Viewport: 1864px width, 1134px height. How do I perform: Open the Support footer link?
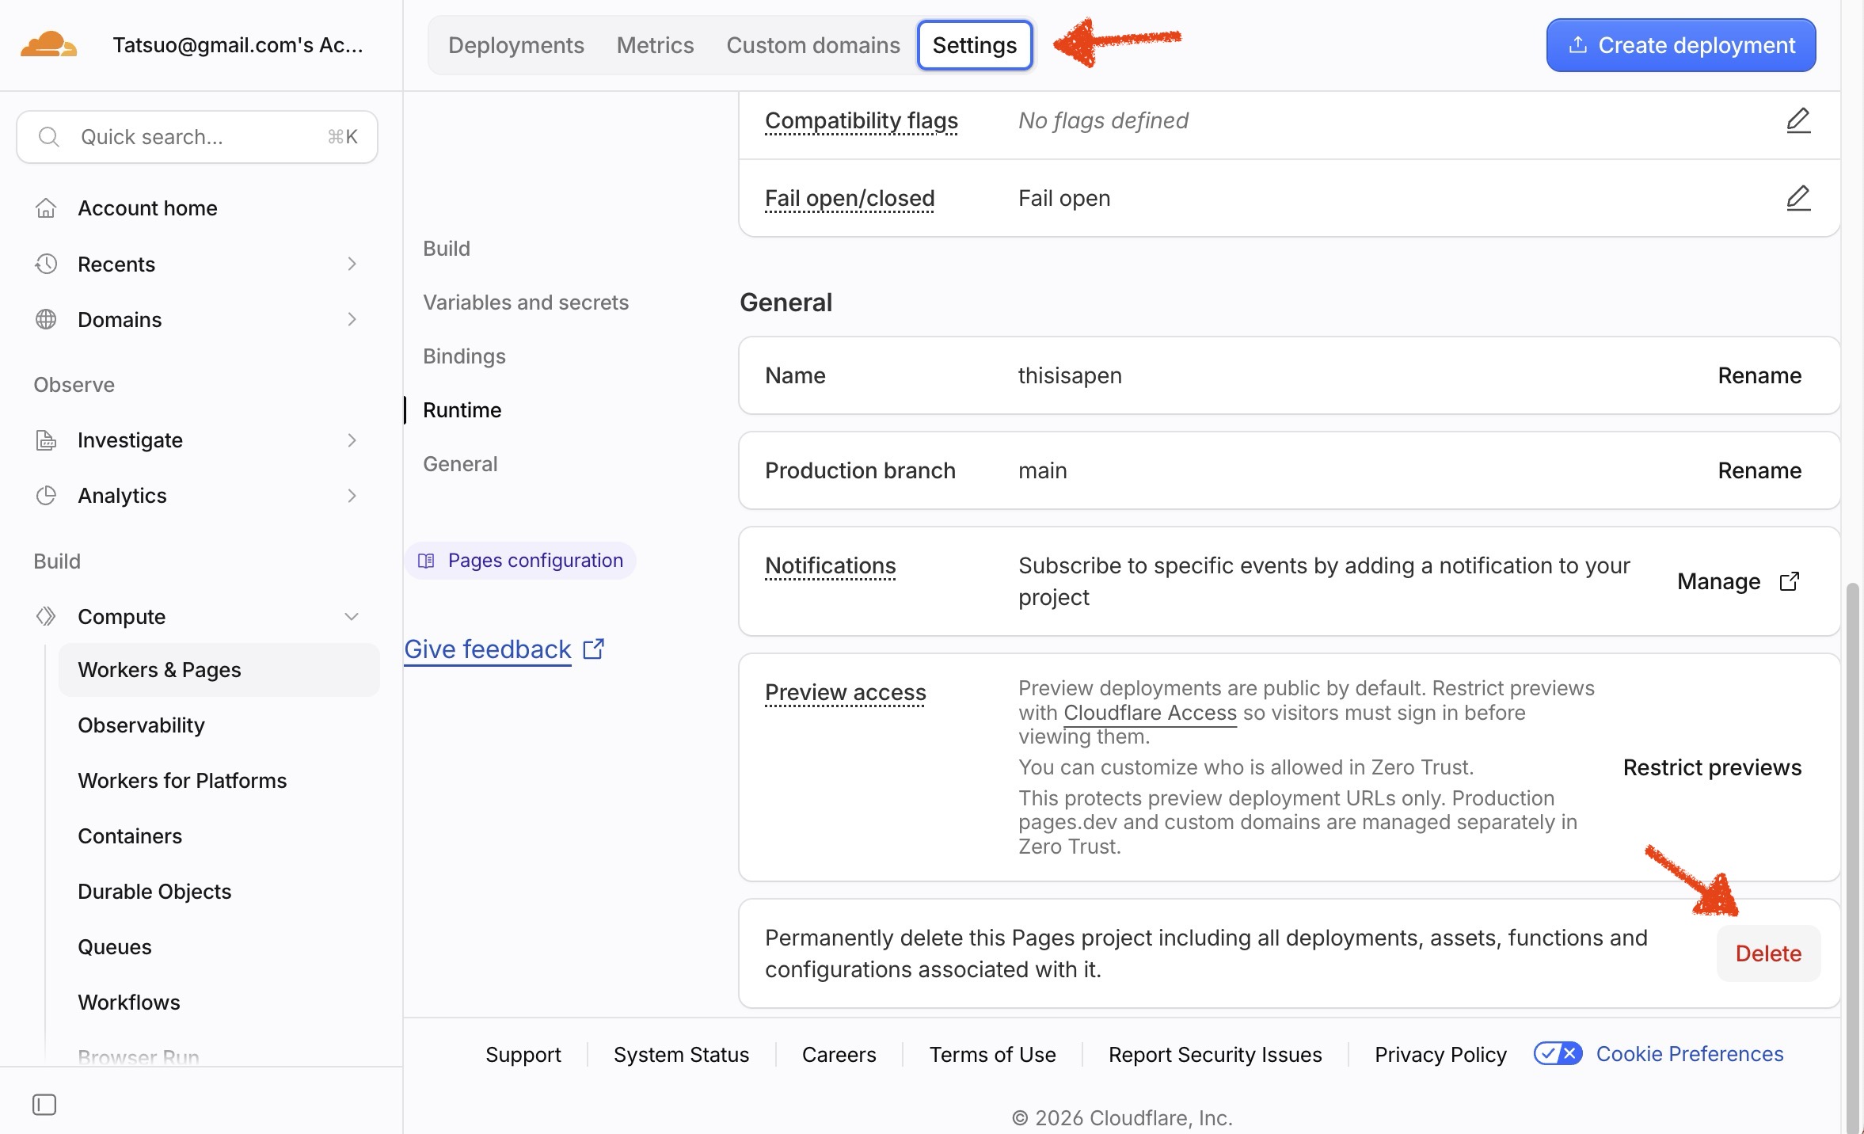coord(523,1054)
